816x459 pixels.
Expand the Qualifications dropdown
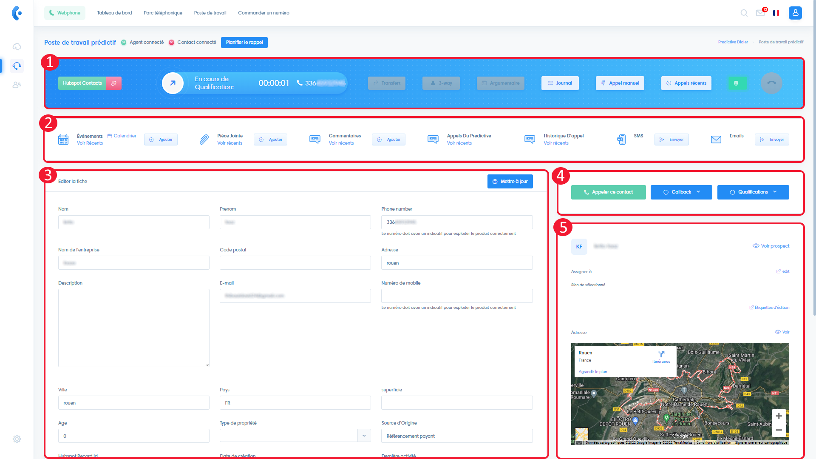[x=753, y=192]
